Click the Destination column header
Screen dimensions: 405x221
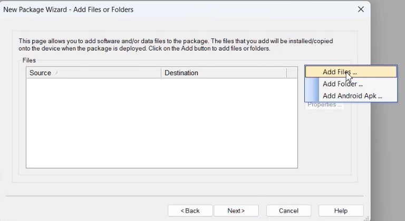coord(181,73)
